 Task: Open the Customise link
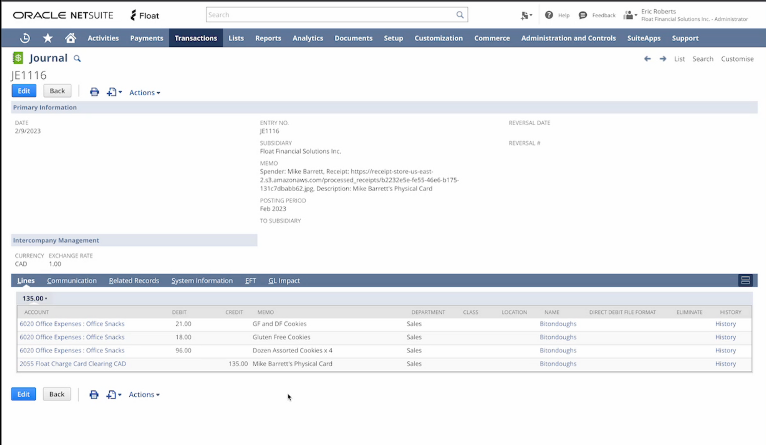(x=737, y=59)
